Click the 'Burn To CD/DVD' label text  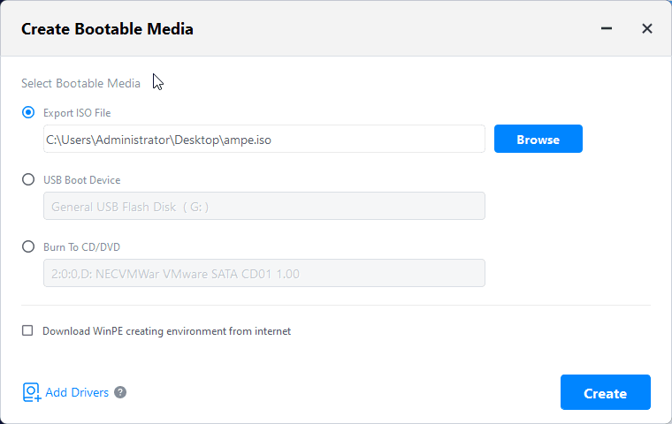pos(81,247)
